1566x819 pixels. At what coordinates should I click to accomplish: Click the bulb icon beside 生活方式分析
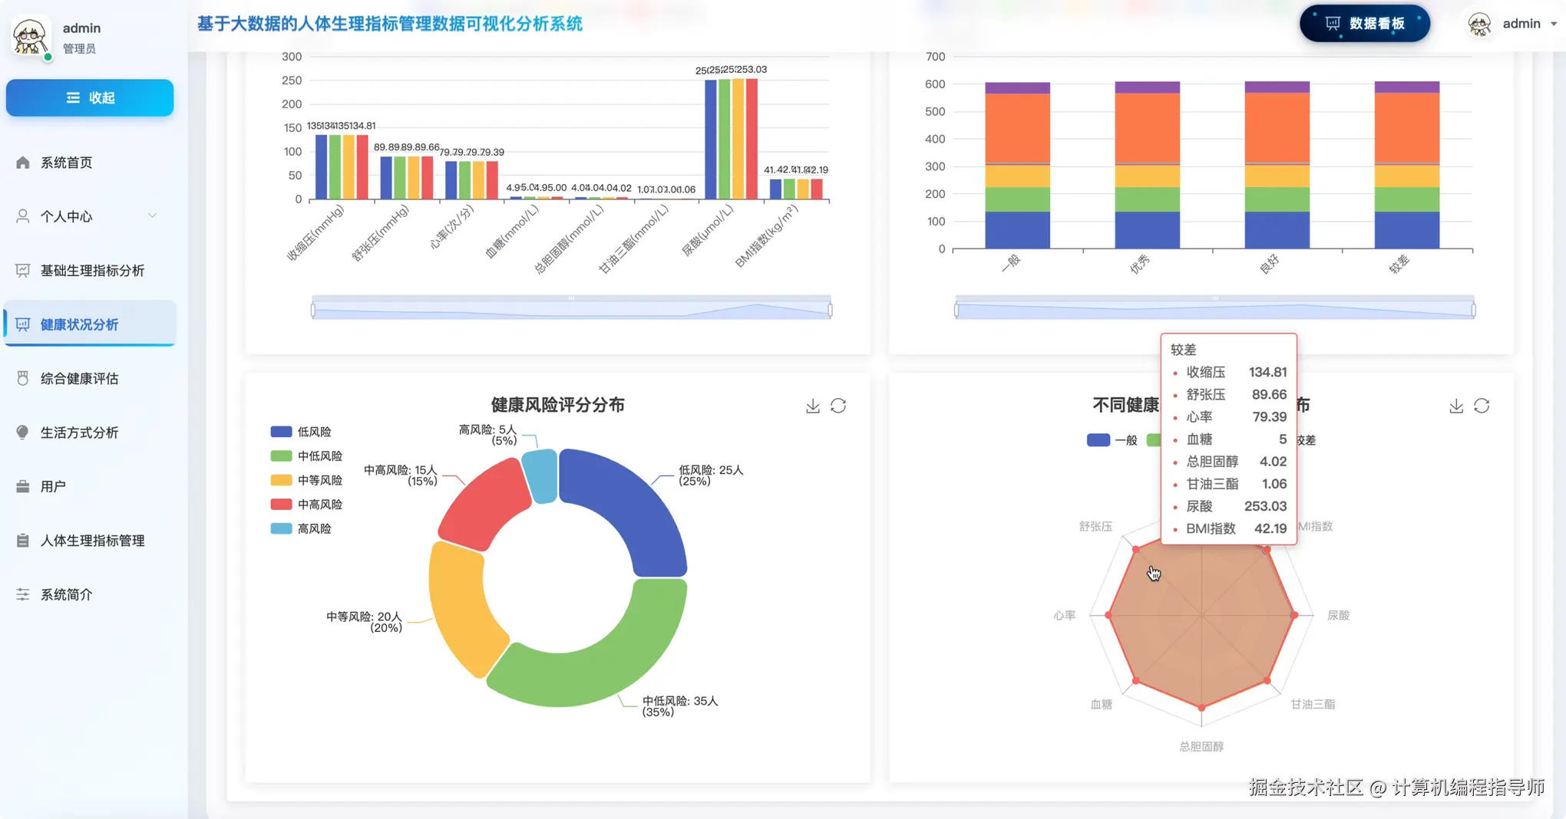pos(23,433)
